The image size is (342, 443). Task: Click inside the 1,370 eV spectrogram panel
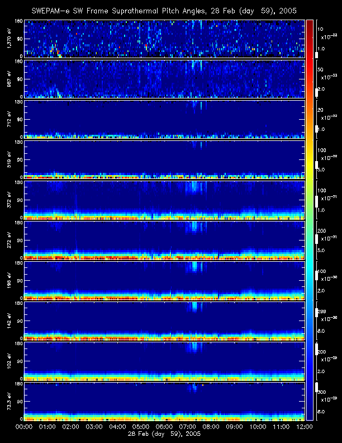point(164,39)
